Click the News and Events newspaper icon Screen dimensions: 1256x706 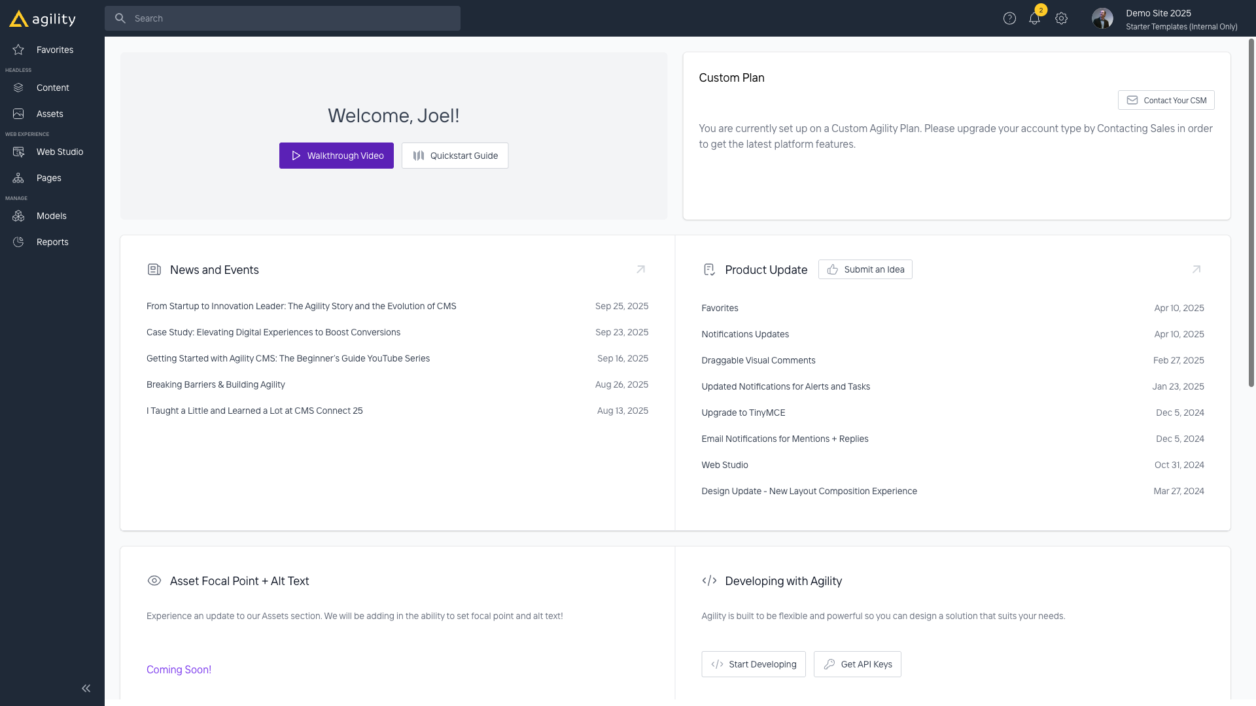click(154, 269)
